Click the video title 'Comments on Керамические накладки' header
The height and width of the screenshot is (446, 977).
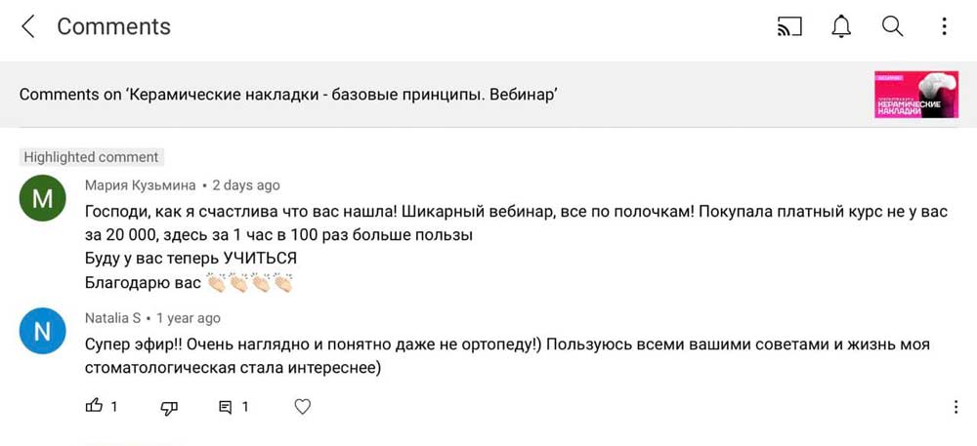tap(288, 95)
